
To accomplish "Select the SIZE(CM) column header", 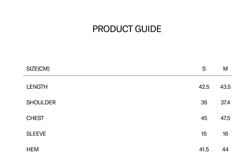I will (38, 69).
